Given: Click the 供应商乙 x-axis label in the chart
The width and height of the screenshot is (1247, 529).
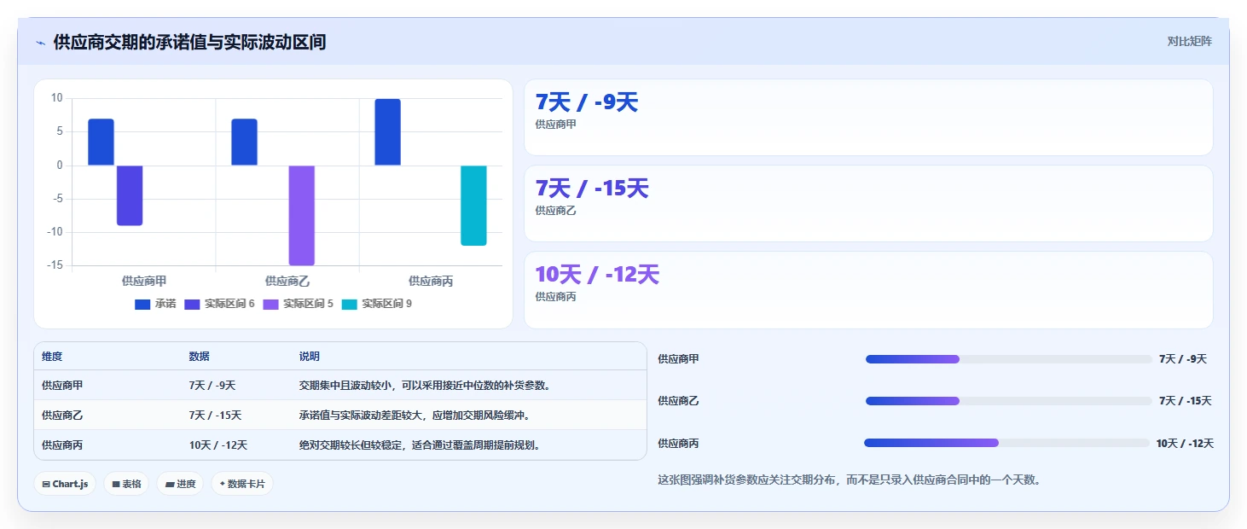Looking at the screenshot, I should [x=287, y=281].
